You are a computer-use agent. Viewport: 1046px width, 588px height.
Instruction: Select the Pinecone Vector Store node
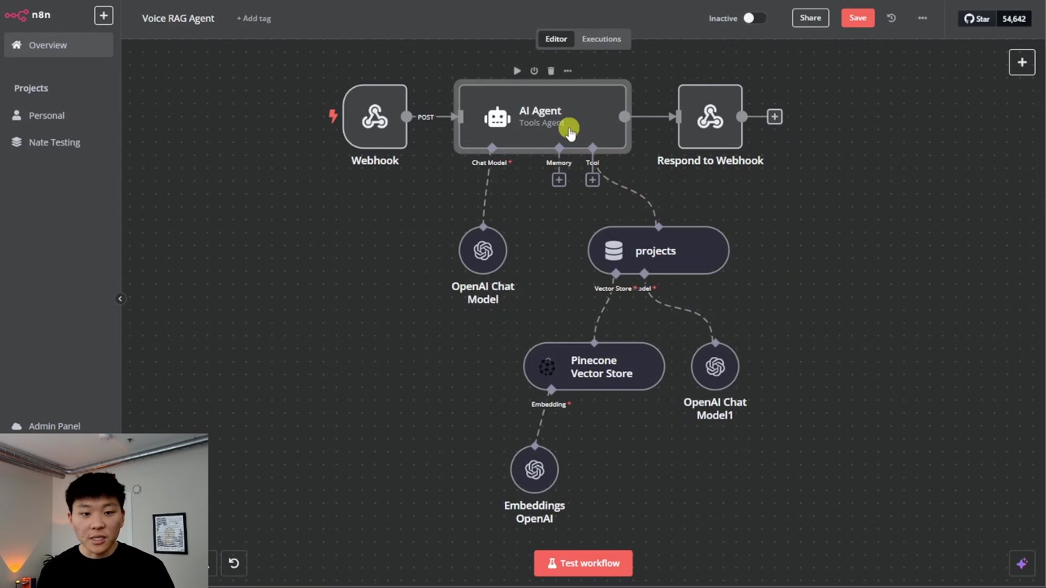pos(594,366)
